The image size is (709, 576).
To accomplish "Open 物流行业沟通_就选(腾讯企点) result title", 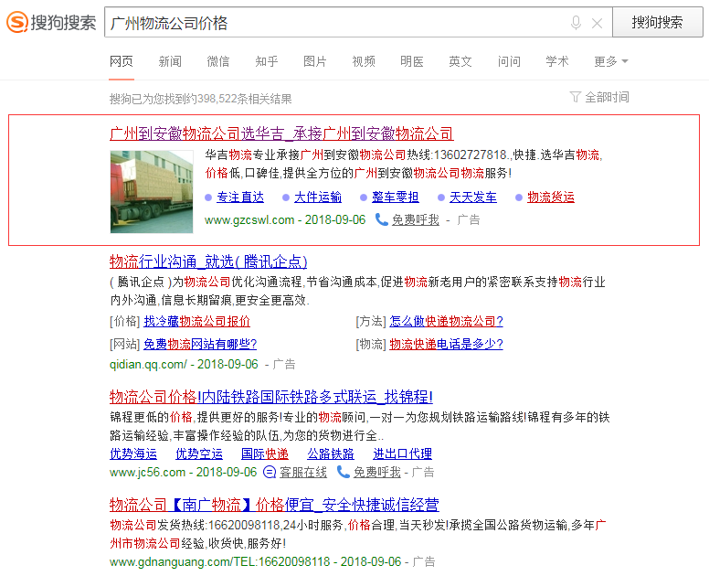I will click(208, 261).
